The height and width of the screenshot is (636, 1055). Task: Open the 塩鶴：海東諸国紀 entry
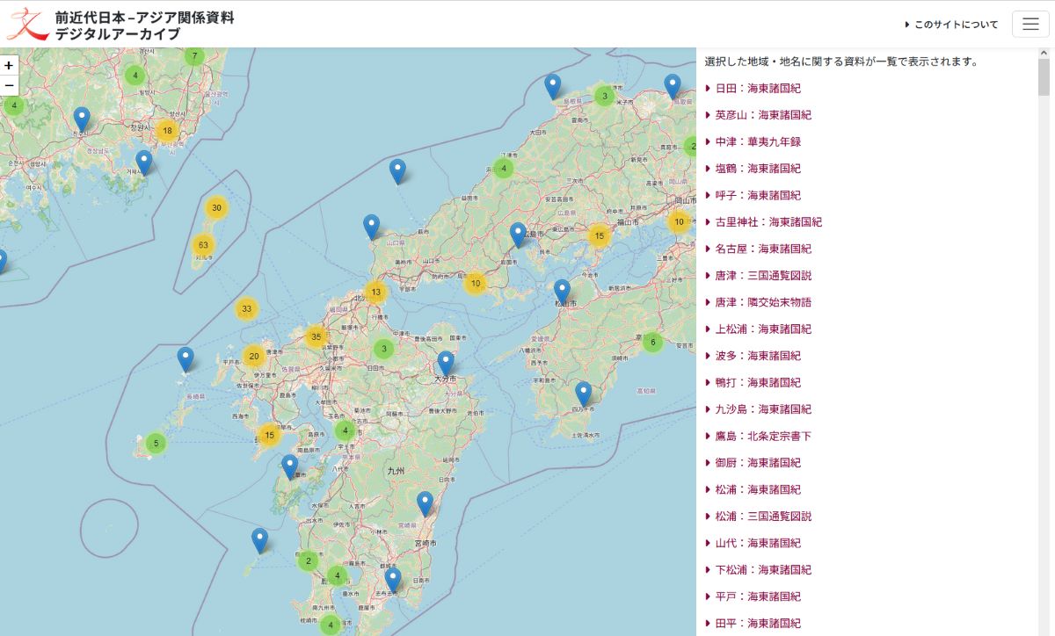[758, 168]
